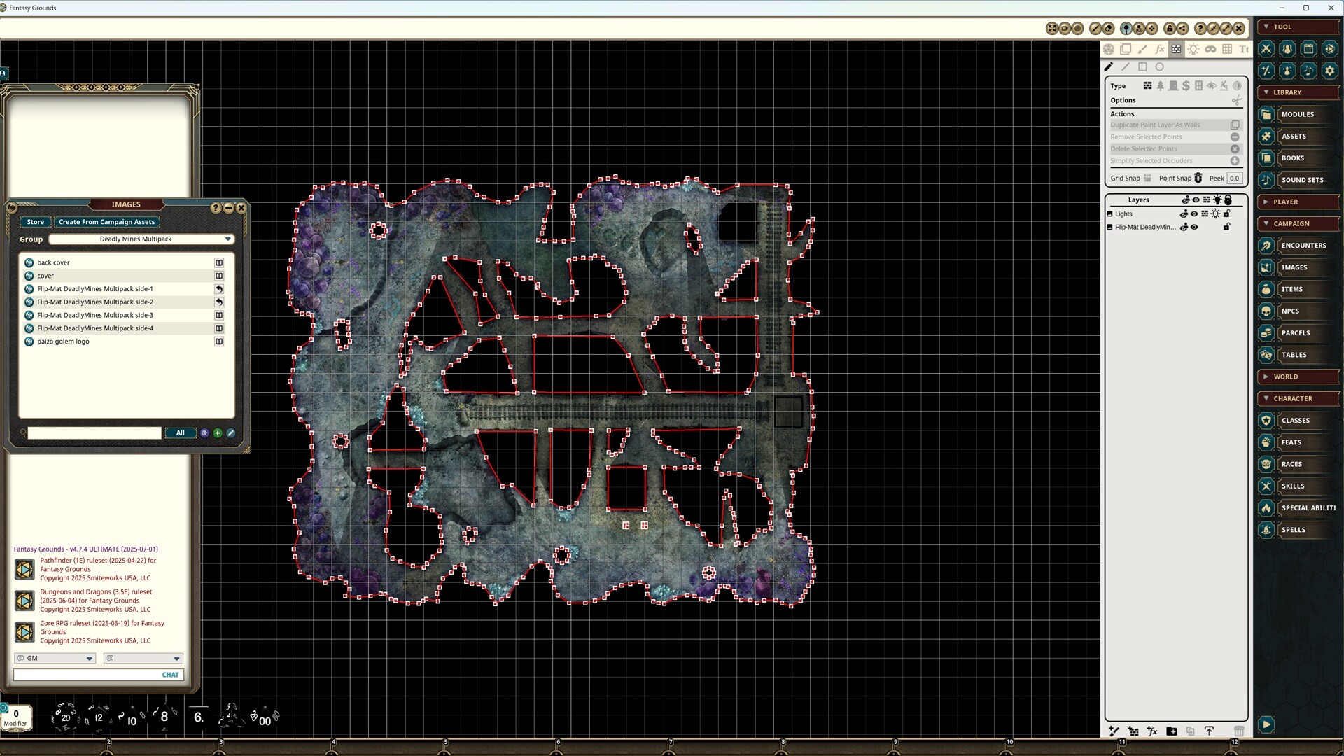
Task: Click the All filter button in the Images window
Action: (x=181, y=433)
